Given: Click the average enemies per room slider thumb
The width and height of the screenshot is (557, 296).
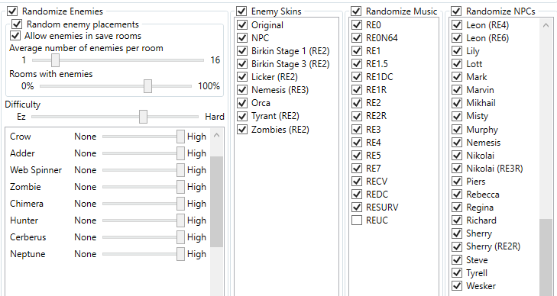Looking at the screenshot, I should pyautogui.click(x=55, y=60).
